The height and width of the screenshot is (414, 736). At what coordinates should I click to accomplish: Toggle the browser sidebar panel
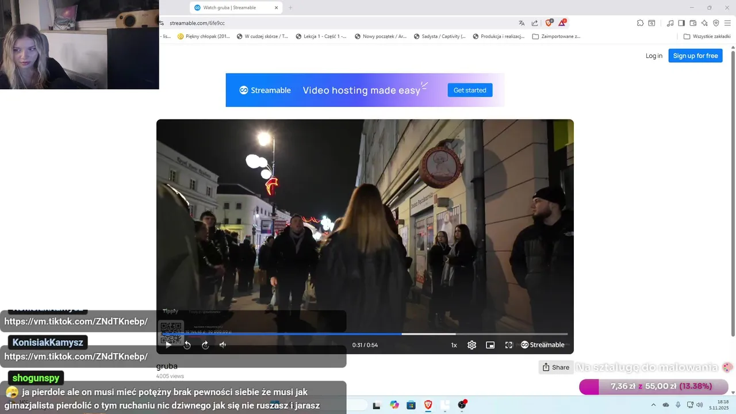click(681, 23)
